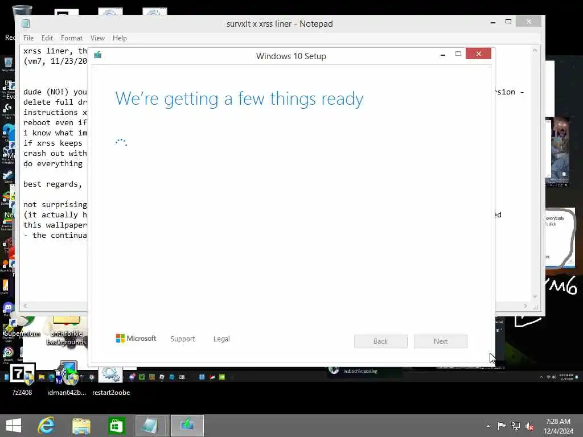Maximize the Windows 10 Setup window

(458, 54)
